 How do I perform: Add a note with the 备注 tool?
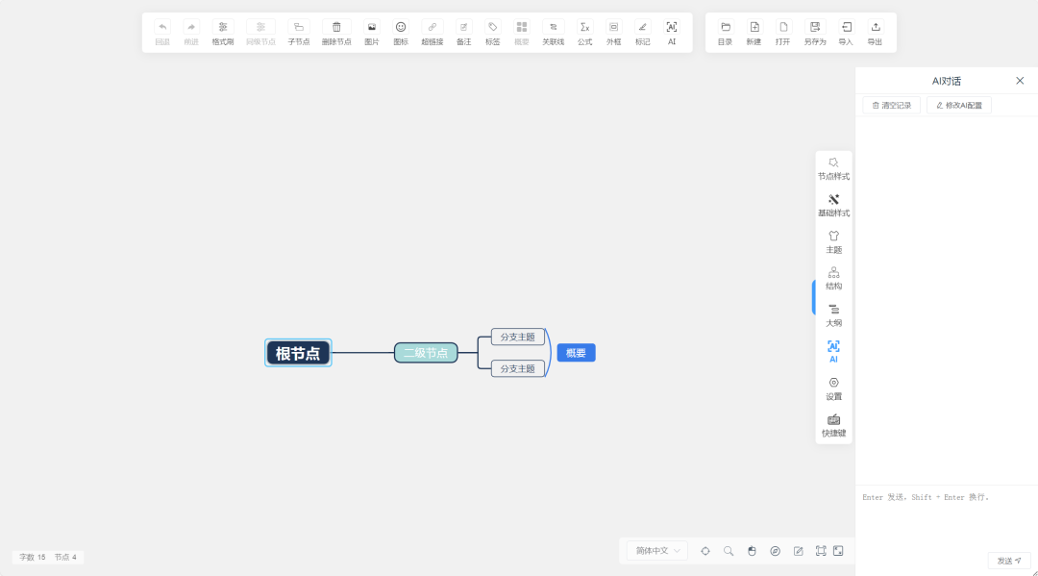(463, 32)
